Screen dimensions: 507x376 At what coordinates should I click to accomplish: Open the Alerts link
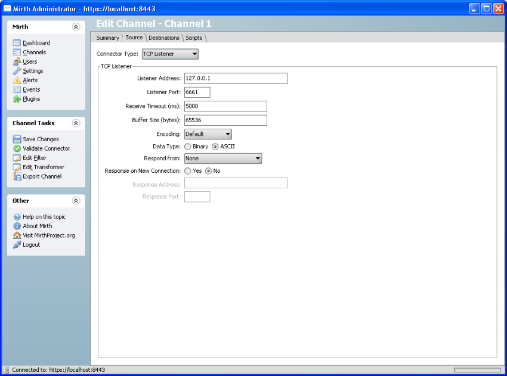point(30,80)
